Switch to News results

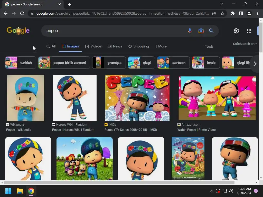115,46
